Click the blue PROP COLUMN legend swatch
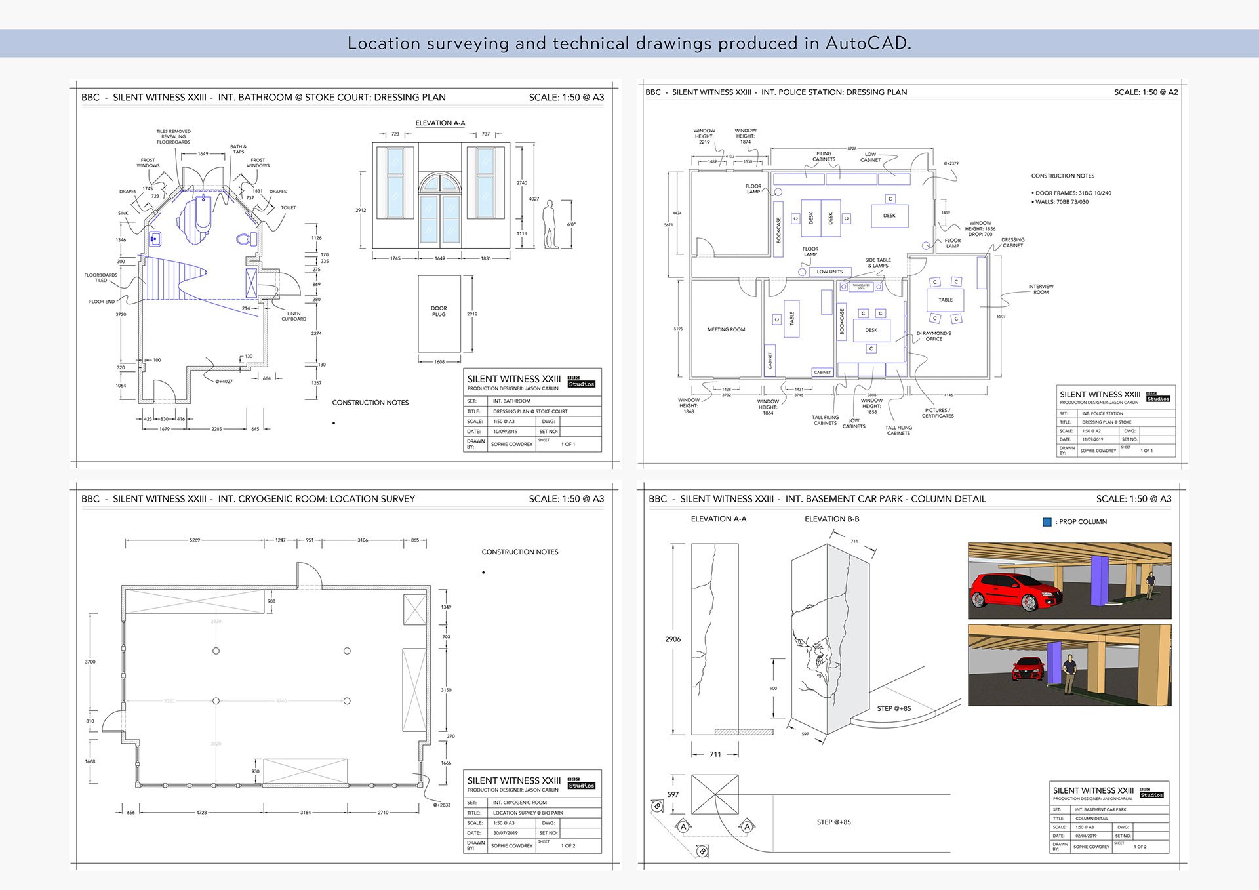Viewport: 1259px width, 890px height. [x=1047, y=522]
